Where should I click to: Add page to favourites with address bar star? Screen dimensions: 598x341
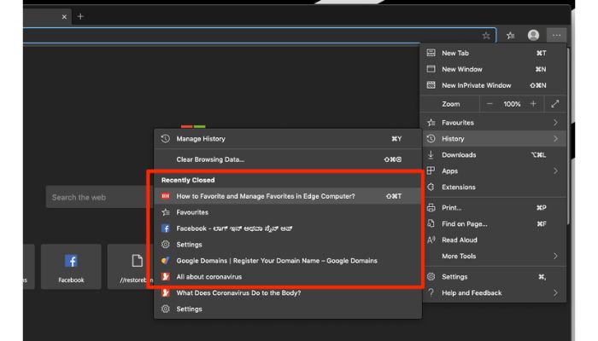tap(486, 36)
